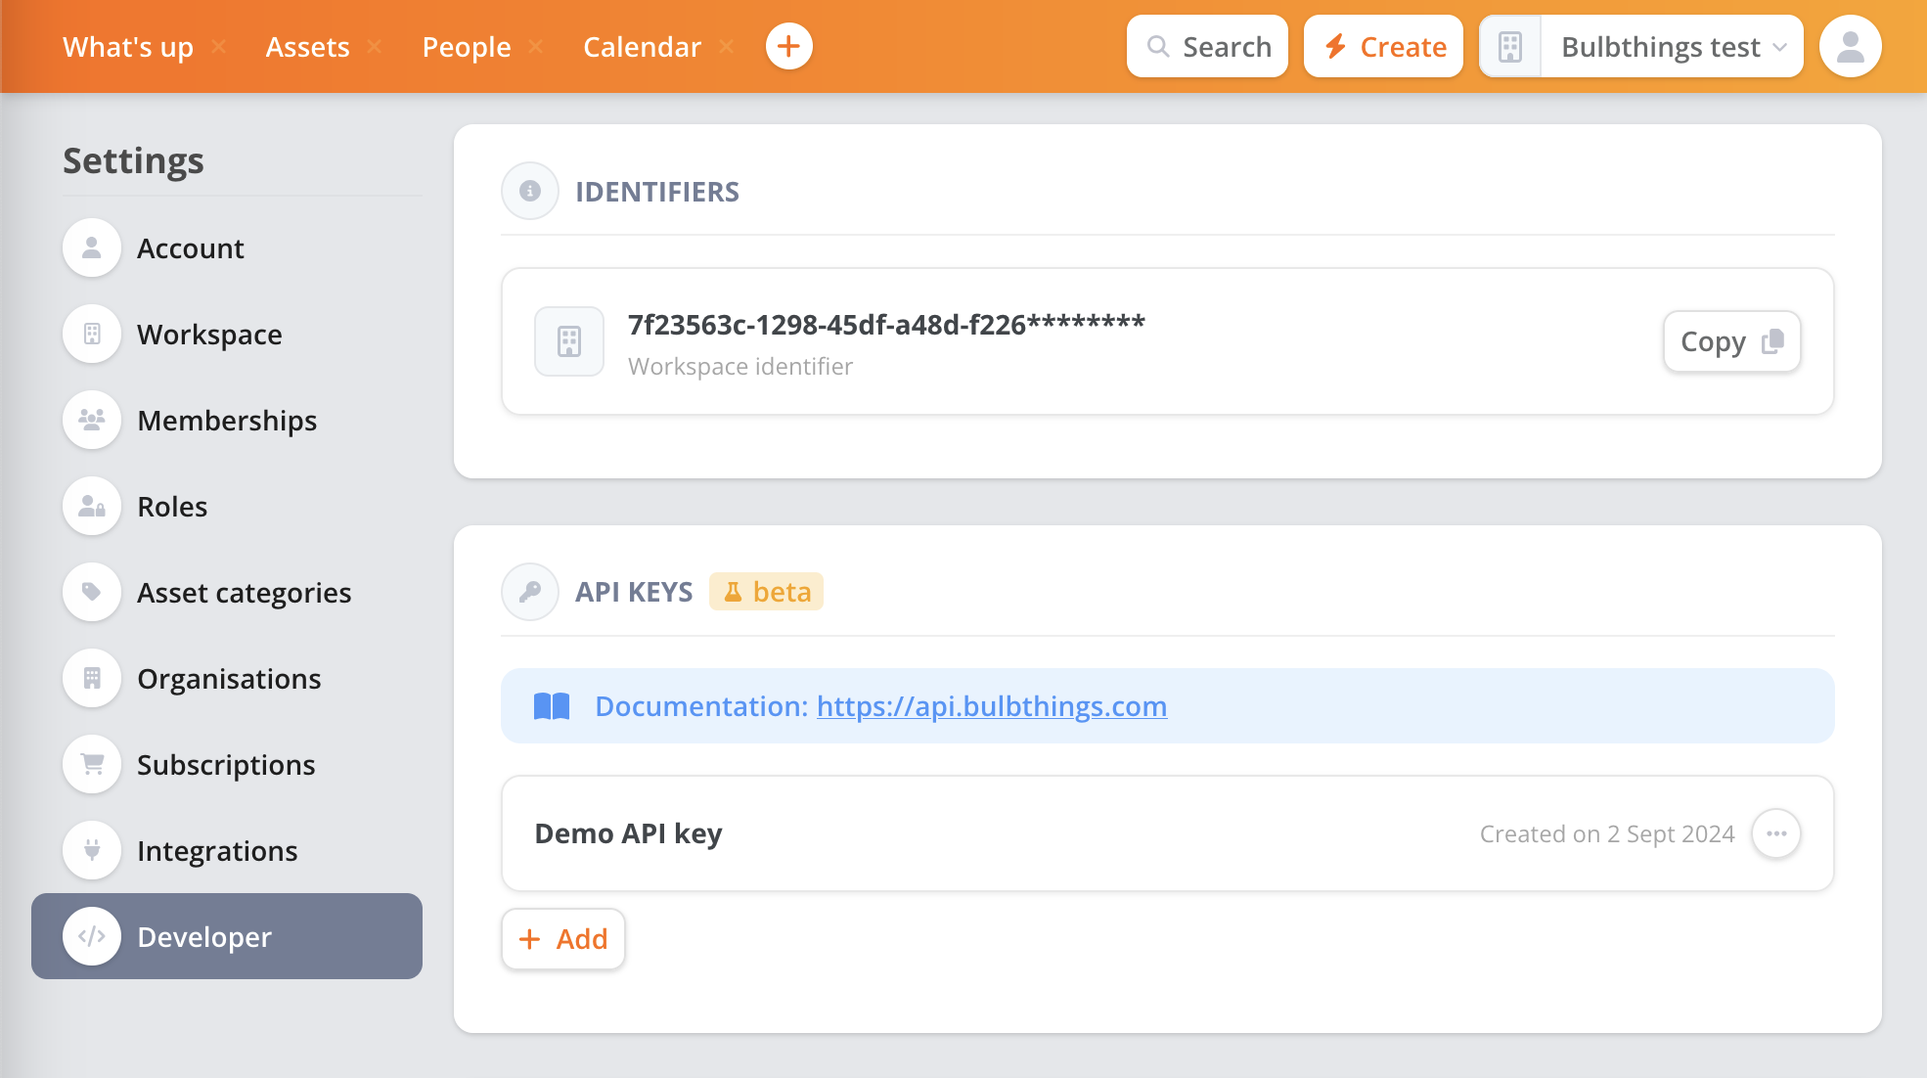
Task: Click the plus icon to add tab
Action: pos(788,47)
